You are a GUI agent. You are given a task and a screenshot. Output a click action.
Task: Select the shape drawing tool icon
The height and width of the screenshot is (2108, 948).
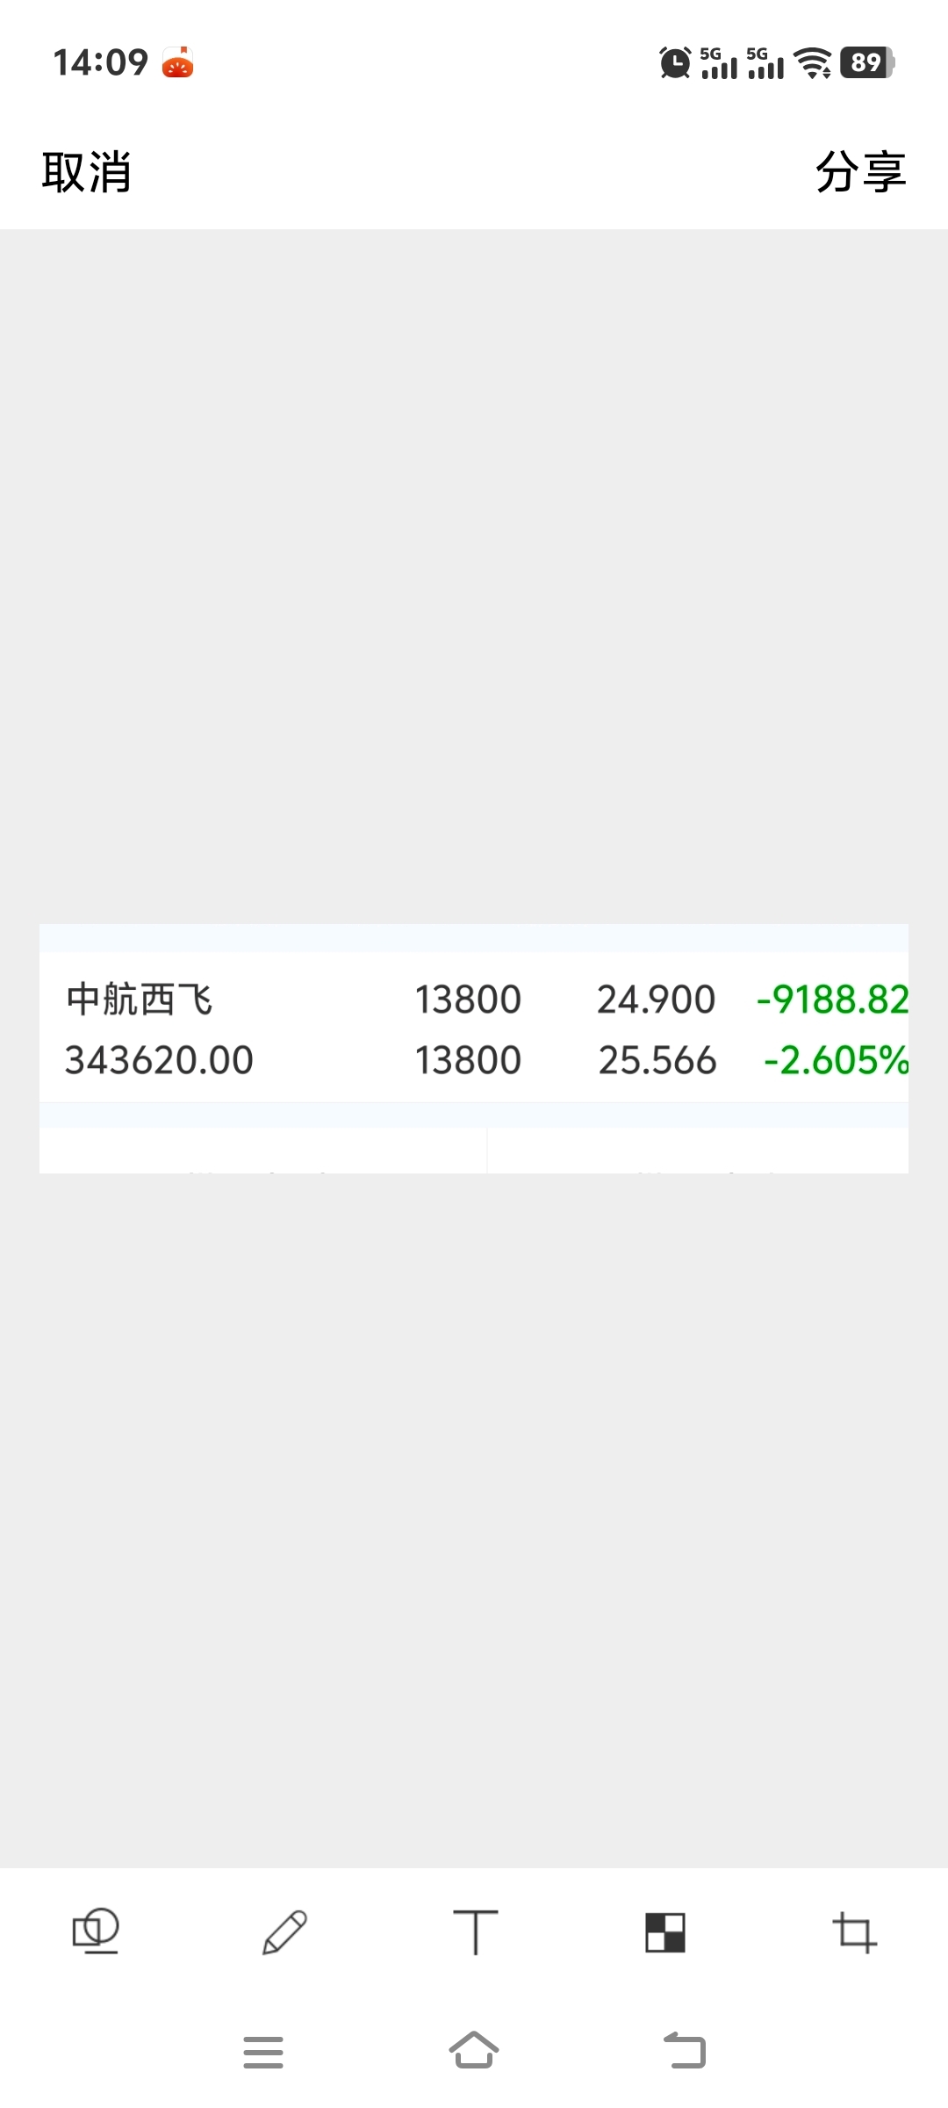point(95,1931)
